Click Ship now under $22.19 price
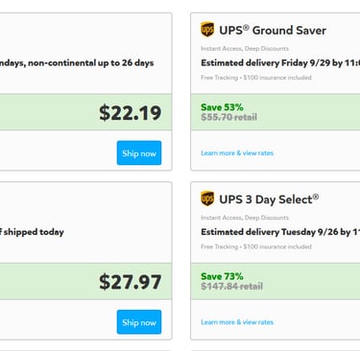 coord(139,152)
